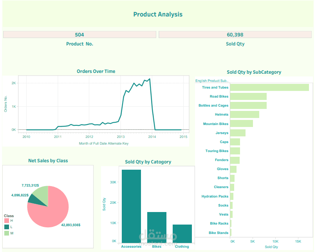Viewport: 316px width, 252px height.
Task: Click the Orders Over Time title
Action: (x=96, y=71)
